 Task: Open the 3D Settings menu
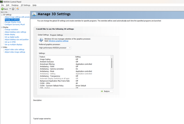(x=26, y=5)
